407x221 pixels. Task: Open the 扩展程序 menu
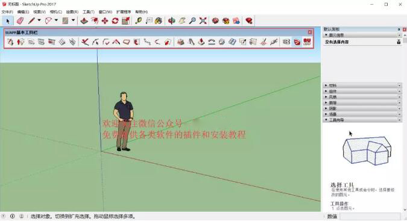pos(124,12)
